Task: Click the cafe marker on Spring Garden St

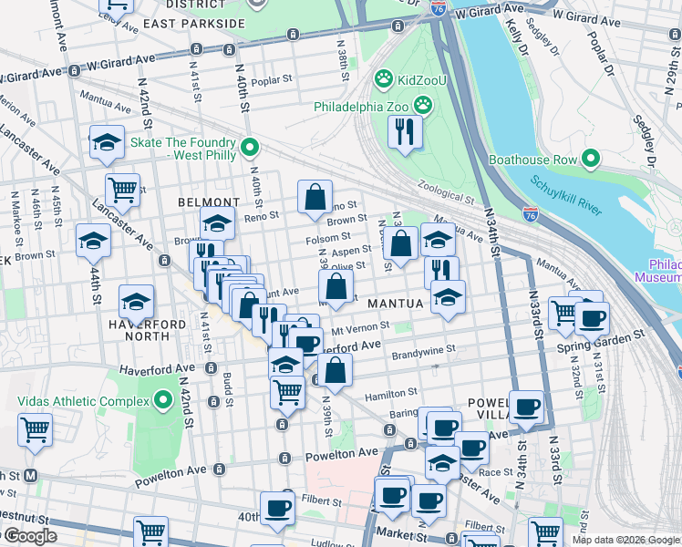Action: pos(592,319)
